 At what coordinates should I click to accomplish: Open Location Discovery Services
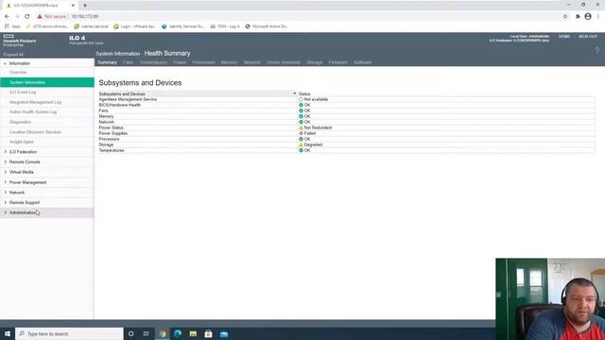[x=36, y=132]
